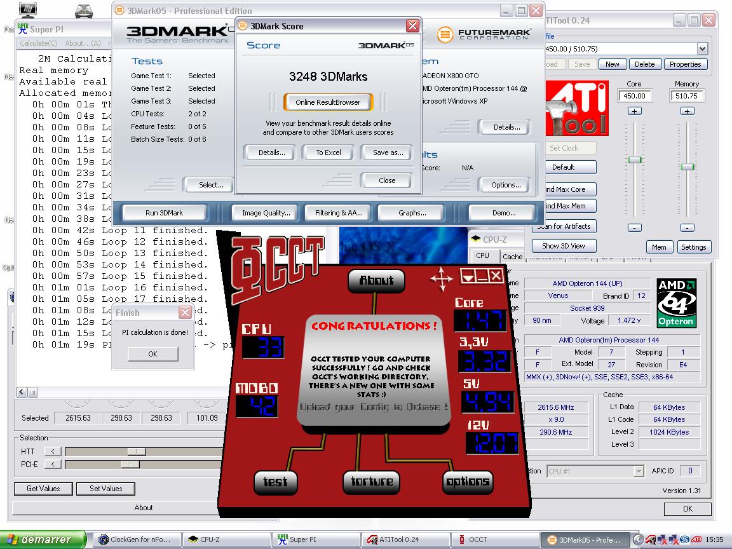This screenshot has height=549, width=732.
Task: Click Delete profile button in ATITool
Action: pos(645,64)
